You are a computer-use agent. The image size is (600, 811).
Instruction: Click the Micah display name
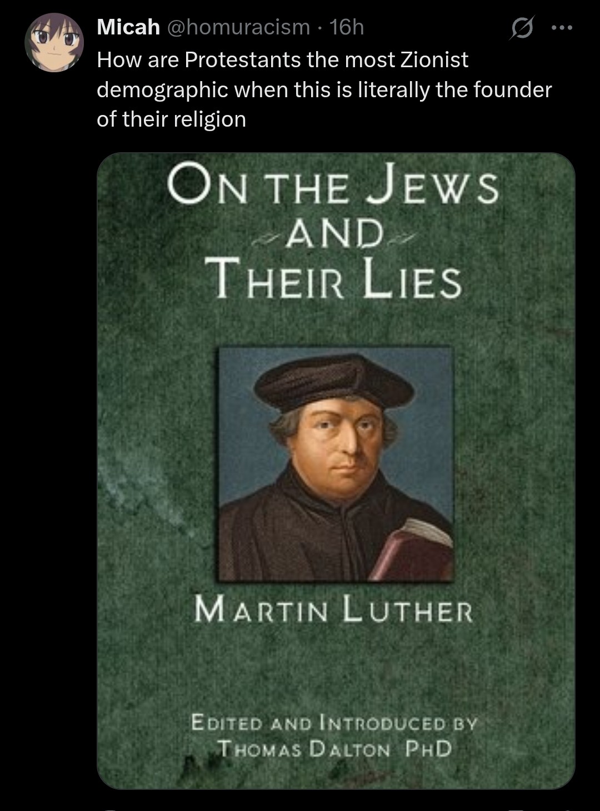tap(128, 27)
